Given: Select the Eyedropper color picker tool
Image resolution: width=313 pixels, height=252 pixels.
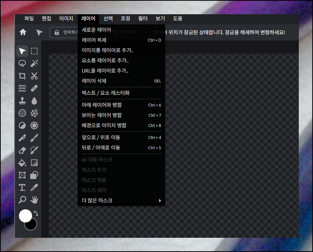Looking at the screenshot, I should [34, 188].
